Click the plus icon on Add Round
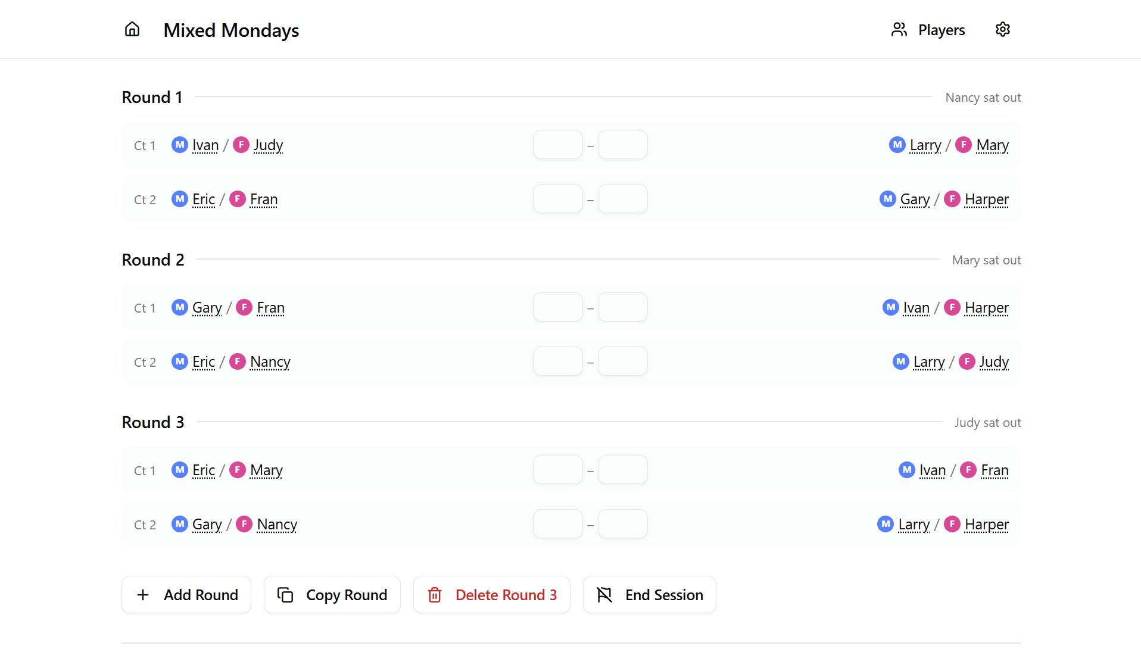 click(143, 595)
